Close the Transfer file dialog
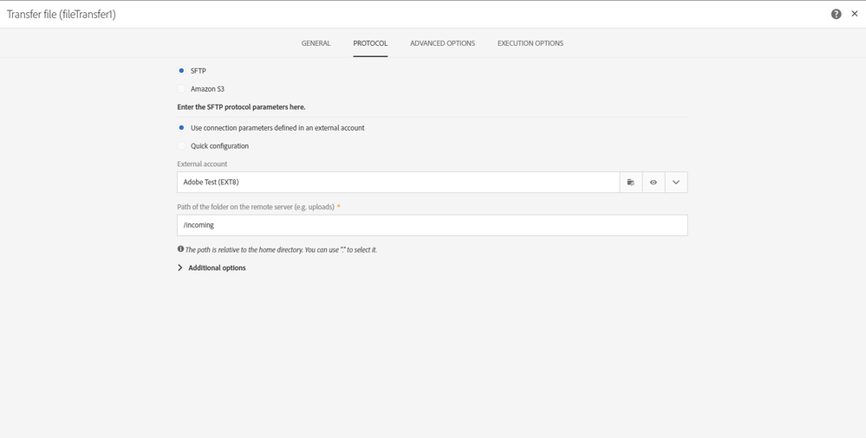 [x=855, y=14]
